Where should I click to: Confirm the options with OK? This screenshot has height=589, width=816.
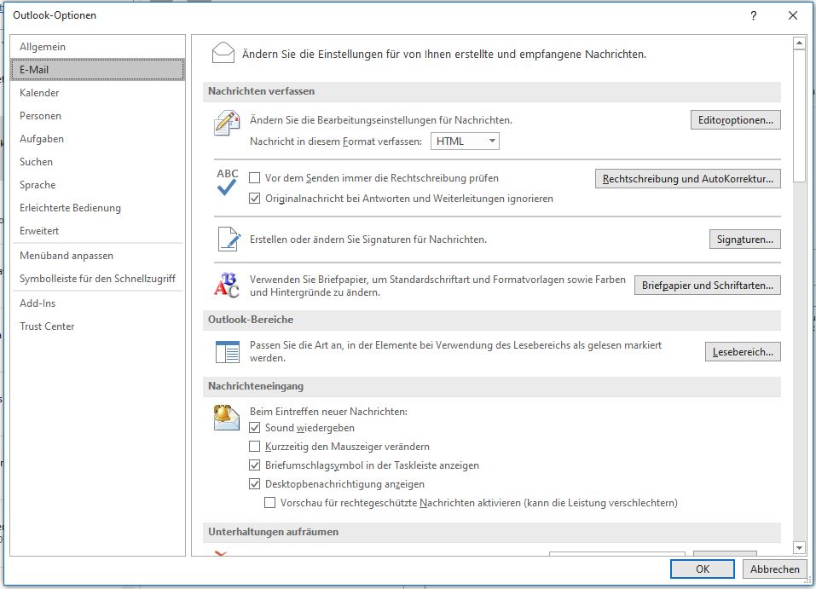[x=702, y=569]
